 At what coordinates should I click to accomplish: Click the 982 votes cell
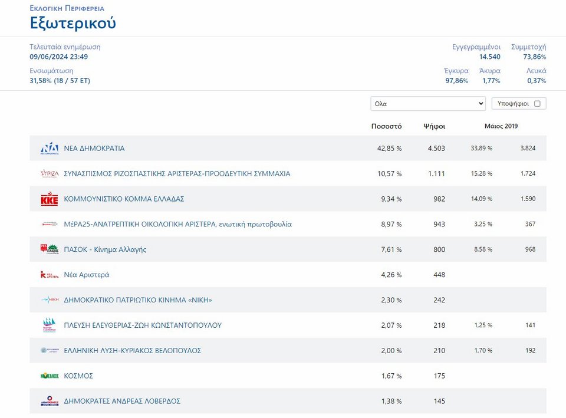click(x=439, y=199)
